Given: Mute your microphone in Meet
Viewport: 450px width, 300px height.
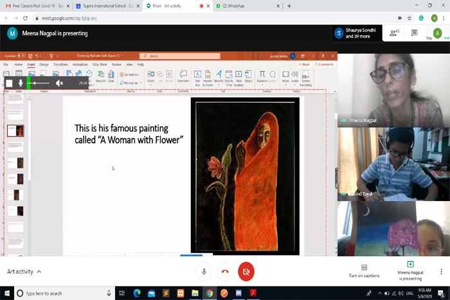Looking at the screenshot, I should click(x=204, y=271).
